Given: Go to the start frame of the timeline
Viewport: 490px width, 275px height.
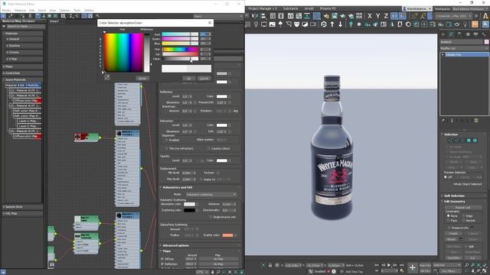Looking at the screenshot, I should tap(377, 265).
